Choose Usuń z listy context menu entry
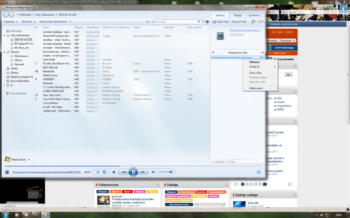This screenshot has height=218, width=350. click(255, 73)
